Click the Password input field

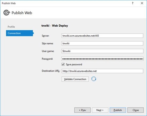[x=102, y=59]
